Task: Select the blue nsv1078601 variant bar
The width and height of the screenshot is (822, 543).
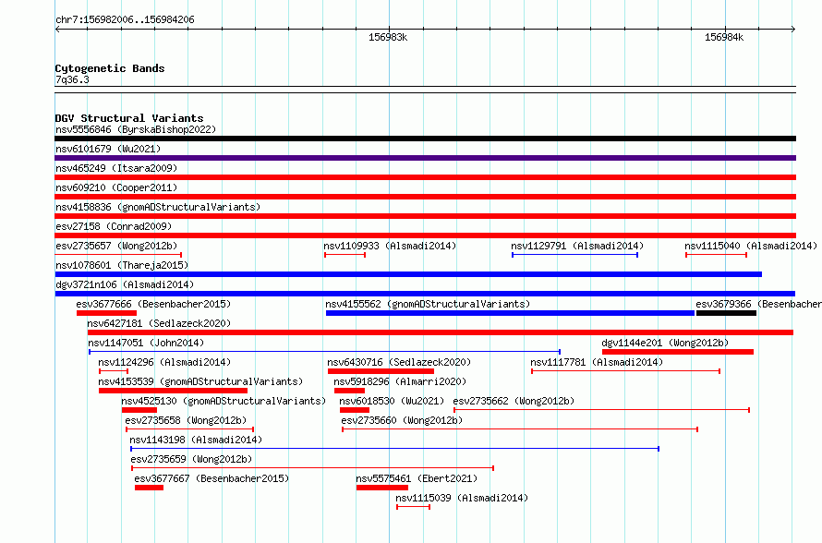Action: tap(408, 274)
